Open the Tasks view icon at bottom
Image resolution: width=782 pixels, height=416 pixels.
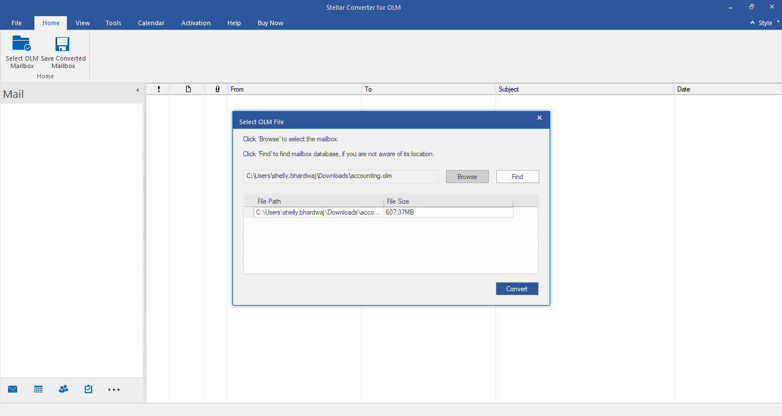(88, 389)
